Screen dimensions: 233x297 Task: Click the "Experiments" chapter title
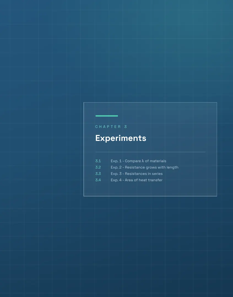click(x=121, y=138)
